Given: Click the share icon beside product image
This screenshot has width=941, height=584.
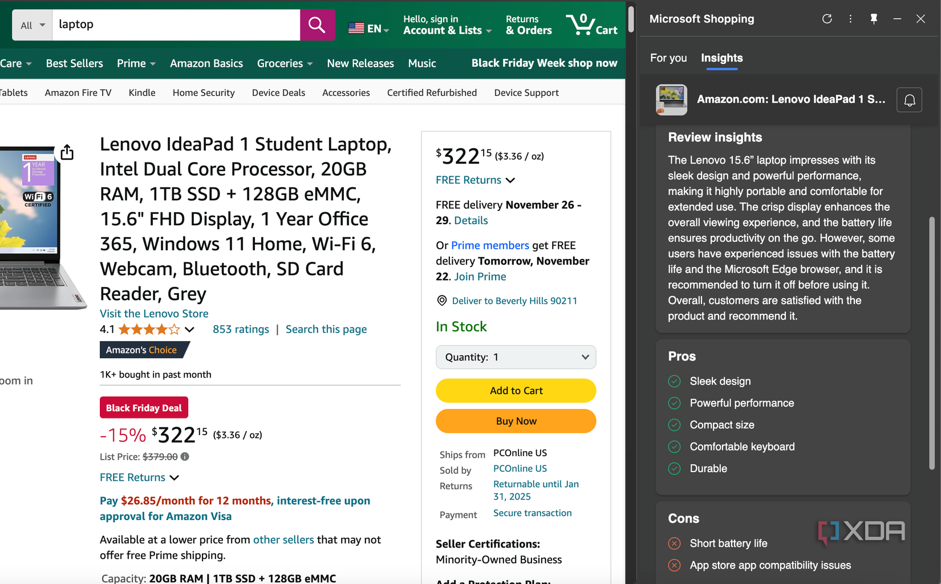Looking at the screenshot, I should point(67,152).
